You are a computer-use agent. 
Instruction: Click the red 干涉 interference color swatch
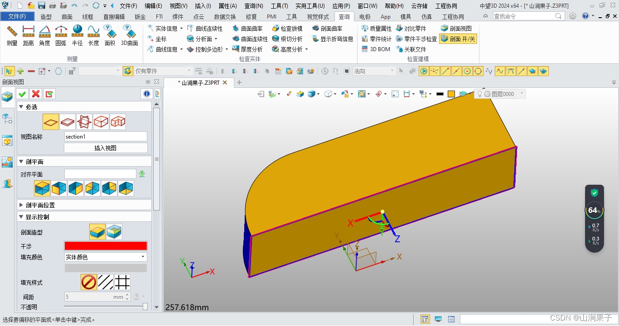pos(105,245)
